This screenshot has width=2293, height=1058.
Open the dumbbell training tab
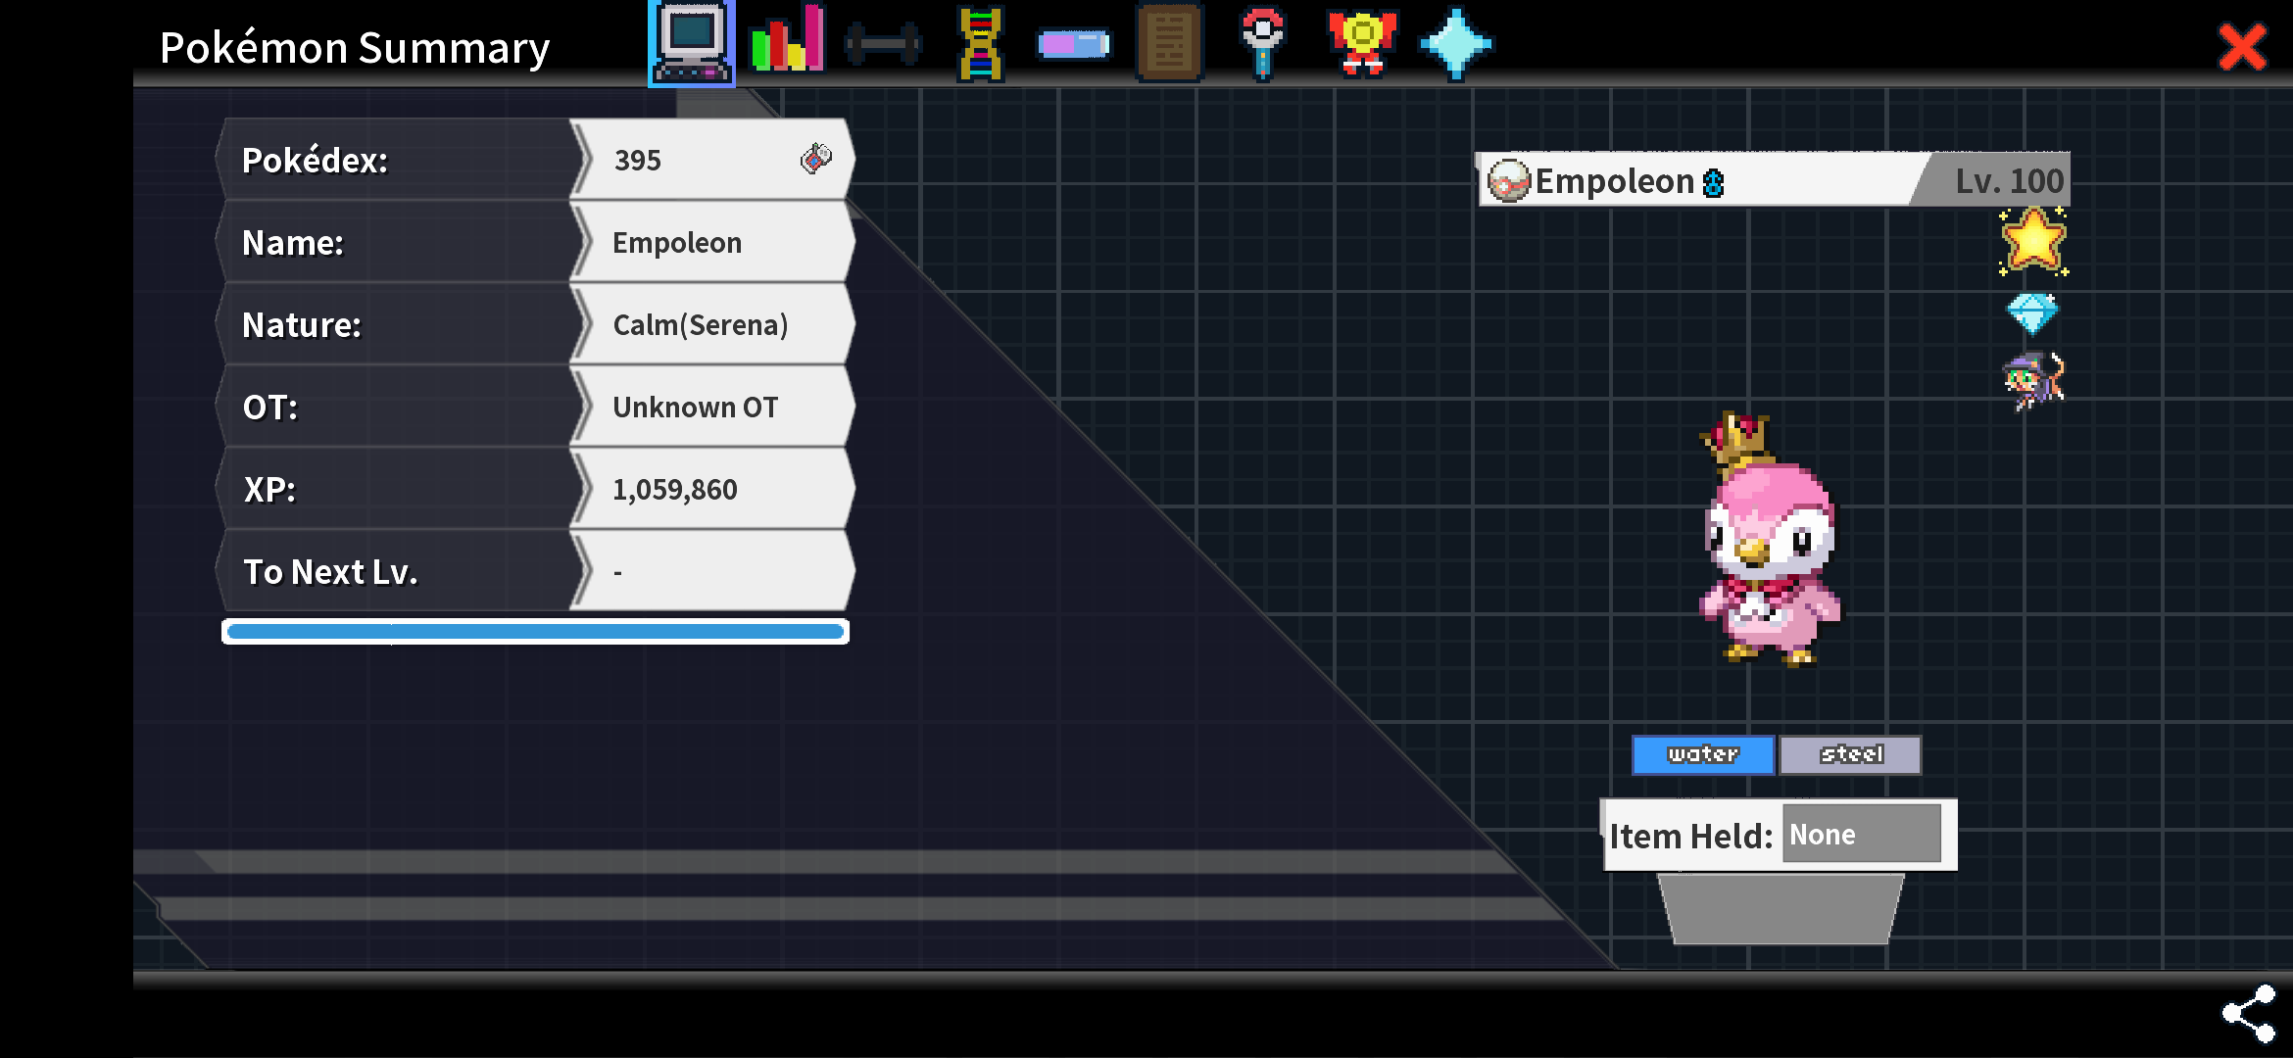pyautogui.click(x=883, y=44)
